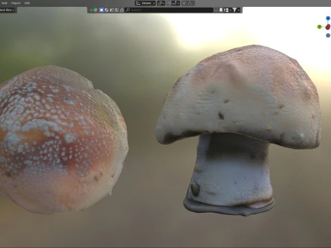Click the search field in the asset bar
This screenshot has height=248, width=331.
(x=169, y=10)
